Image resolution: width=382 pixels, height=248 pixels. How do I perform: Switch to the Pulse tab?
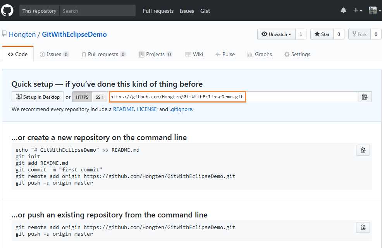click(x=225, y=54)
